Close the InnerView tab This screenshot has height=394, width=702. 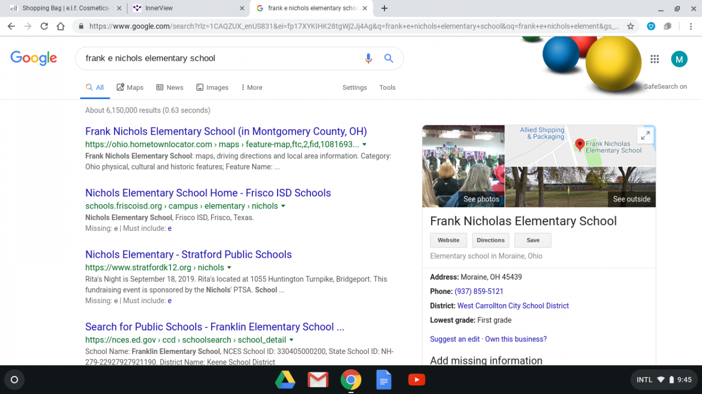[x=242, y=8]
